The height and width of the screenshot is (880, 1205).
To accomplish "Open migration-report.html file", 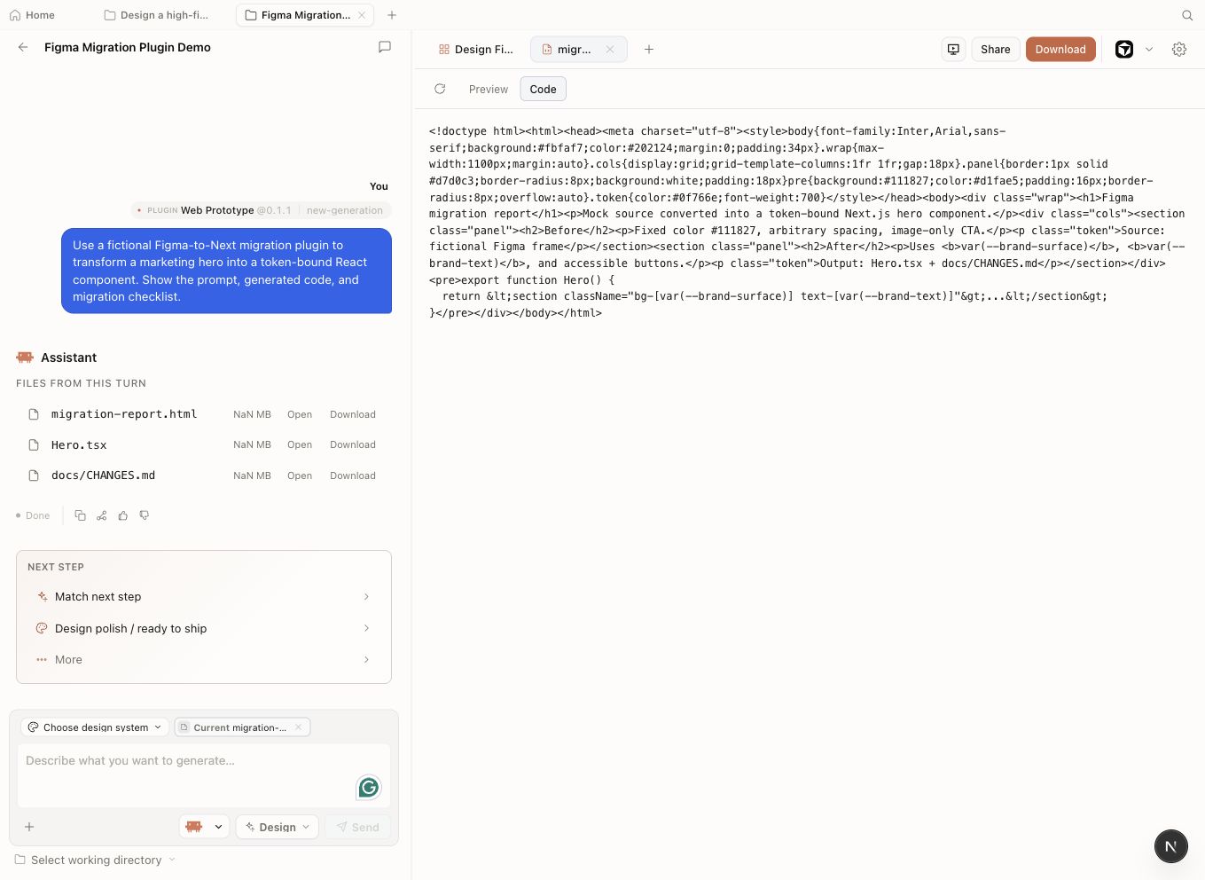I will point(300,414).
